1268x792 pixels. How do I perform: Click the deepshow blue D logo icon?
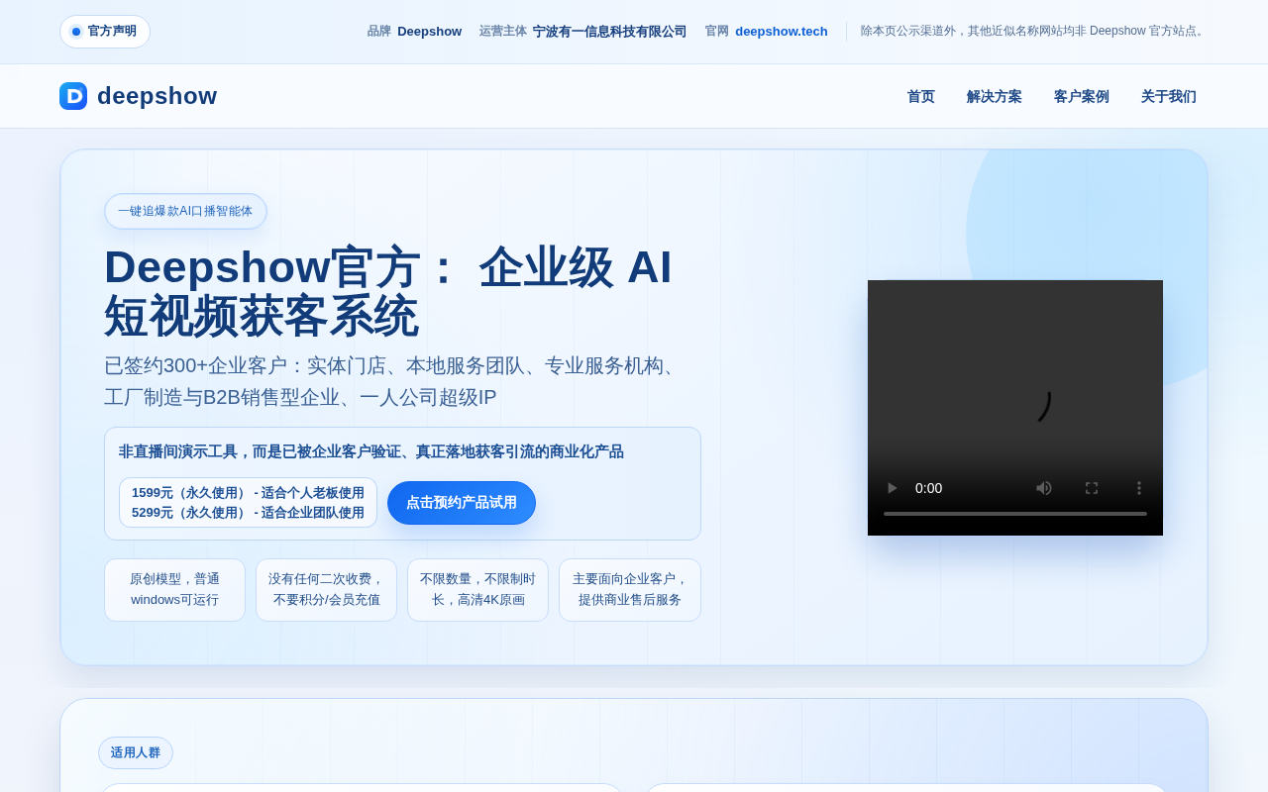[x=73, y=96]
